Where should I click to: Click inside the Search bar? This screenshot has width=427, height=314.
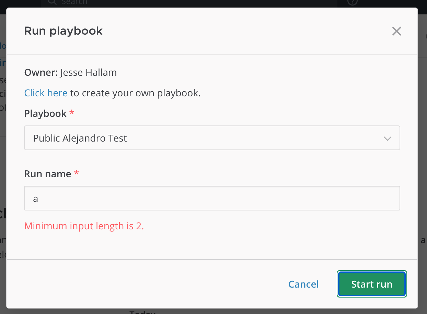pos(137,2)
